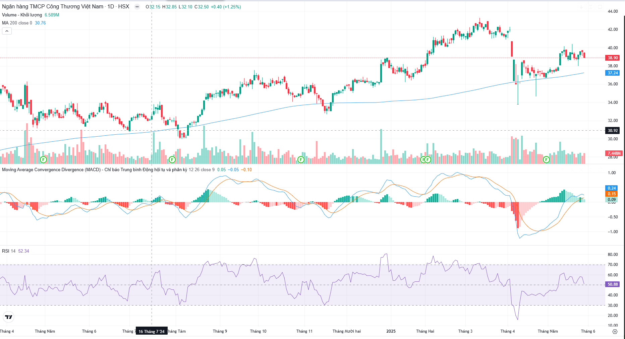The width and height of the screenshot is (625, 339).
Task: Click the volume value 6.589M in legend
Action: (52, 15)
